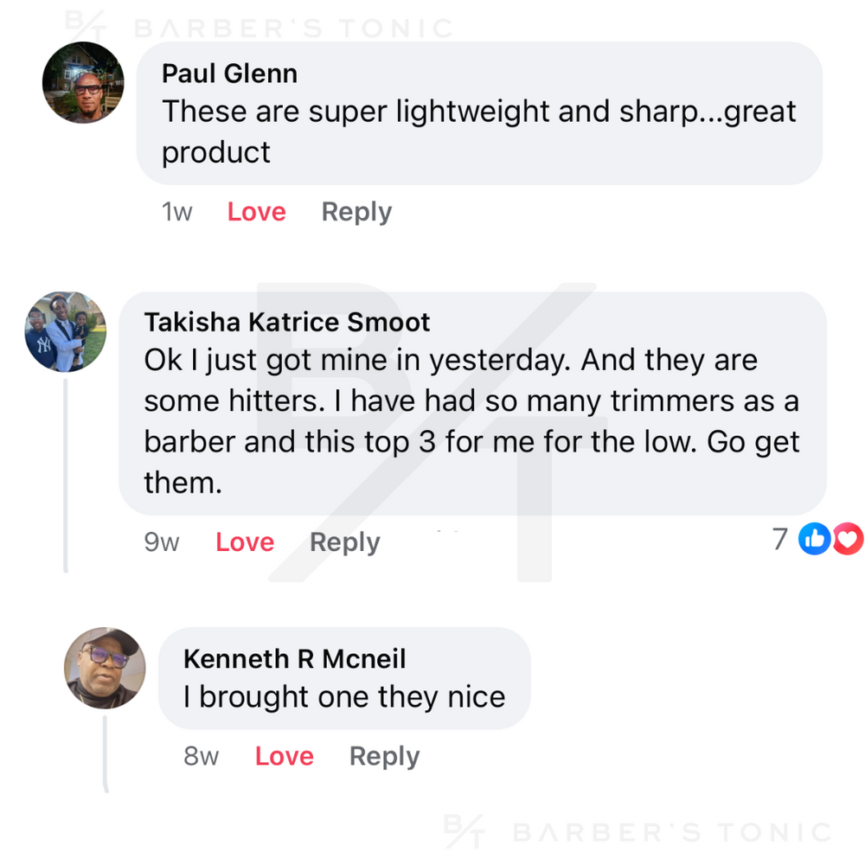This screenshot has height=865, width=865.
Task: Click the 1w timestamp on Paul's comment
Action: (x=176, y=212)
